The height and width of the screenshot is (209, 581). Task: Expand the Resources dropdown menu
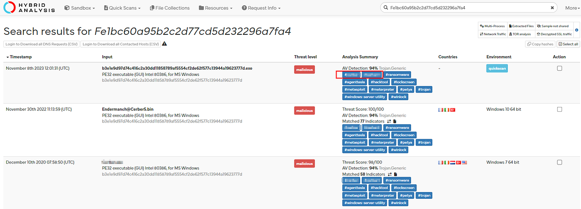click(x=216, y=8)
